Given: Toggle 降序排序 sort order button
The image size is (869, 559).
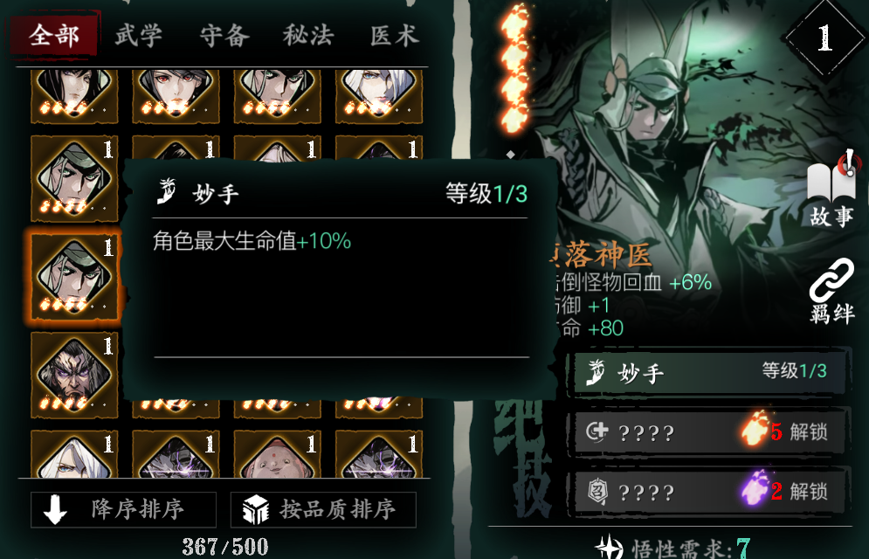Looking at the screenshot, I should (x=123, y=509).
